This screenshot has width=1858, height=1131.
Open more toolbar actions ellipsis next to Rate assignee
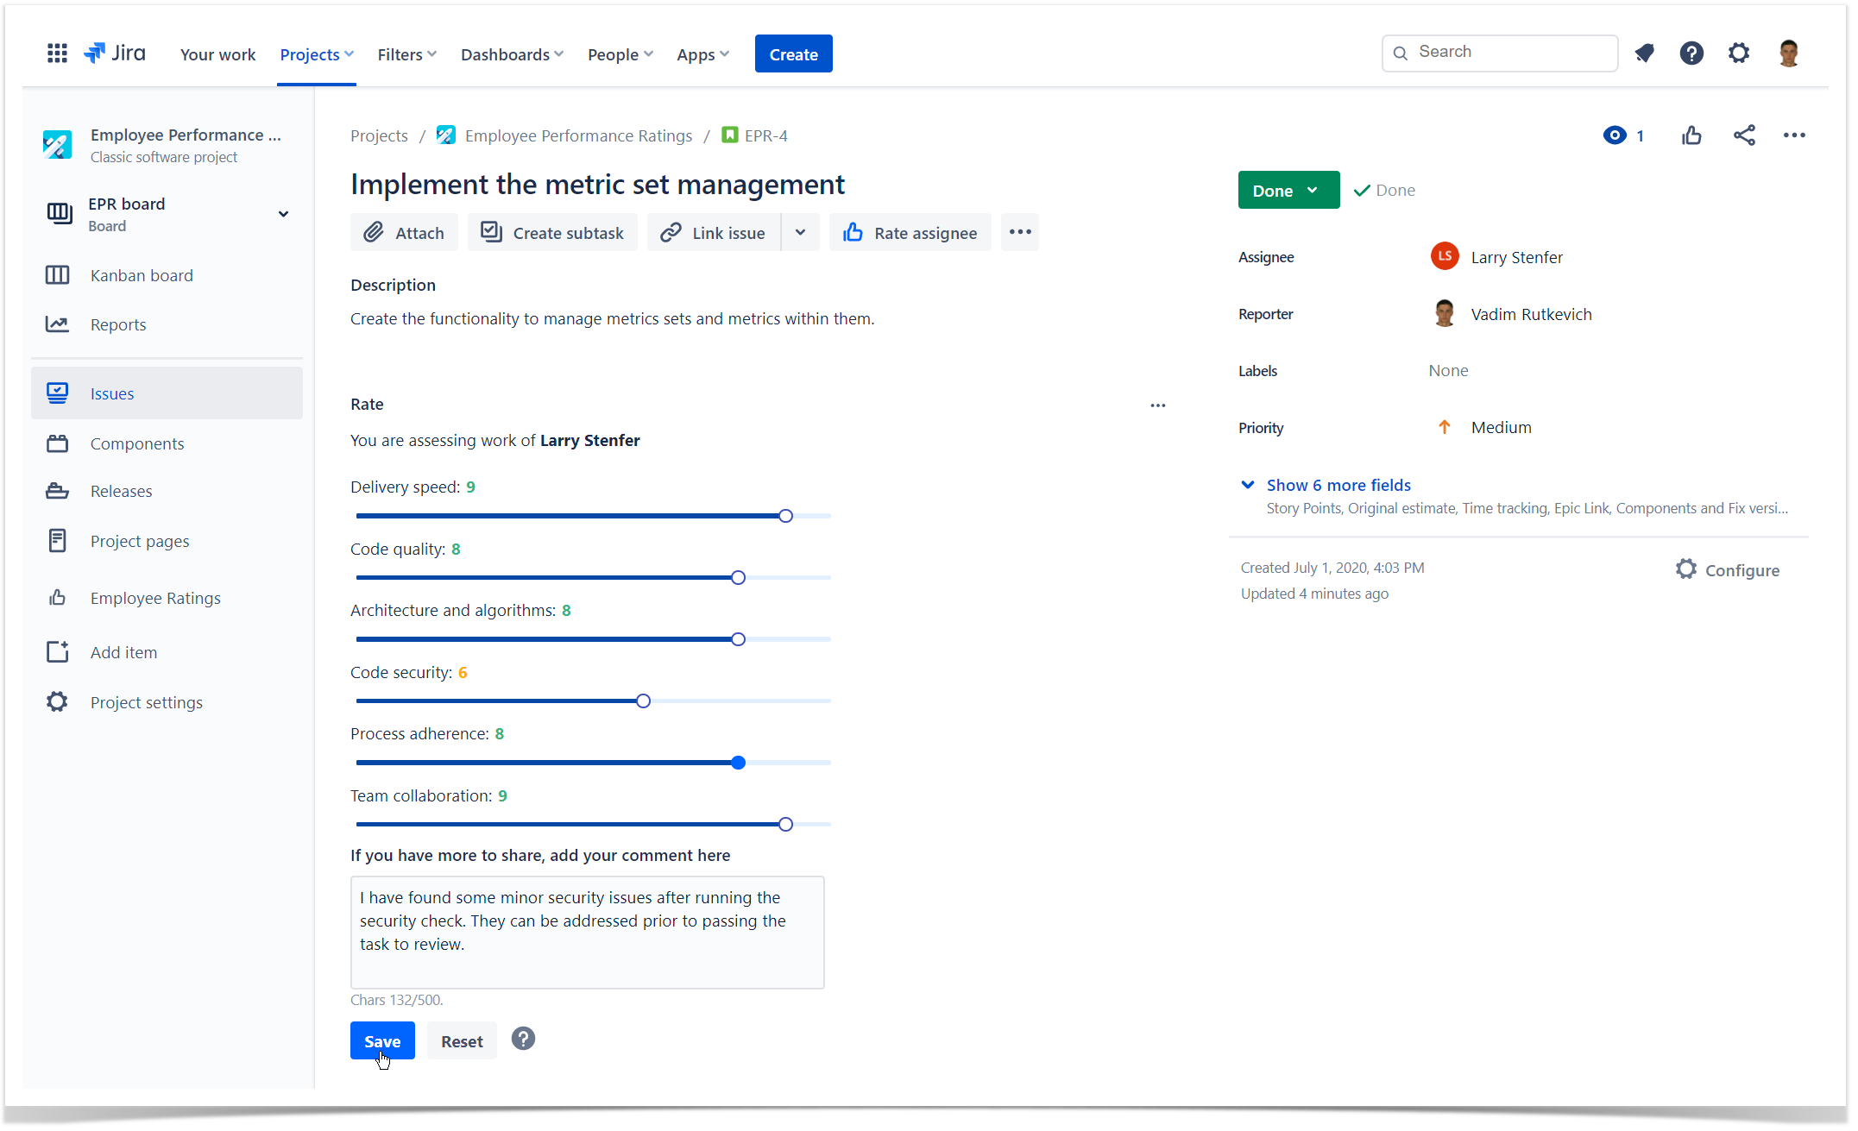click(1020, 232)
